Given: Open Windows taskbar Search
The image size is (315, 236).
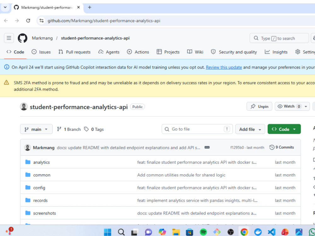Looking at the screenshot, I should (x=121, y=232).
